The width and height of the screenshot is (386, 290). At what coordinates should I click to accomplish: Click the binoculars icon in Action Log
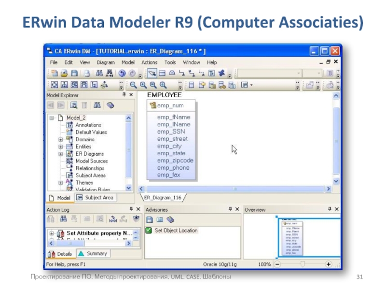point(63,219)
